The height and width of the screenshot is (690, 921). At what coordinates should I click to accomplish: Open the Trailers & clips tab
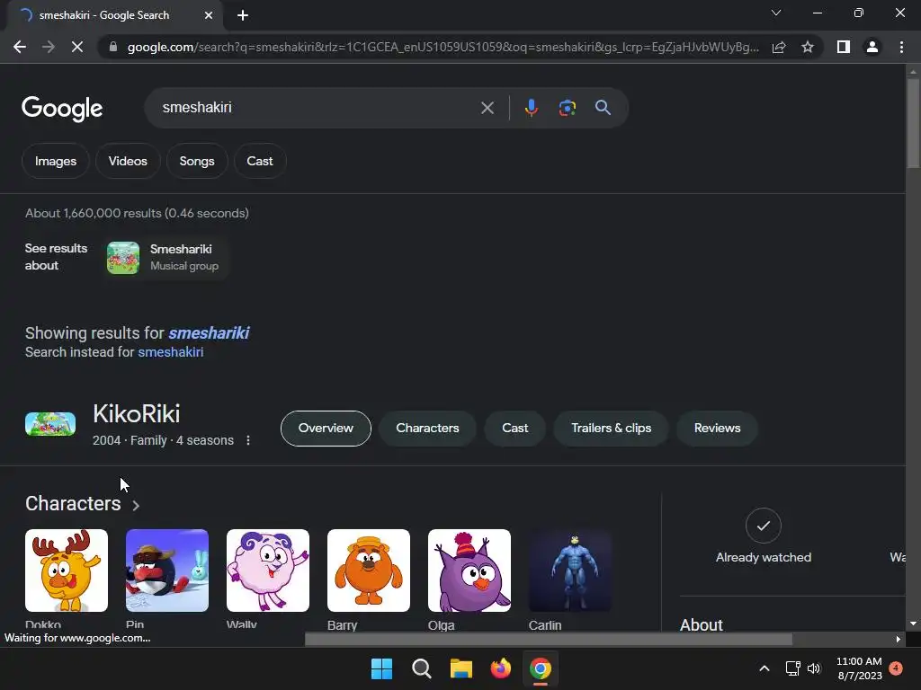click(x=611, y=429)
